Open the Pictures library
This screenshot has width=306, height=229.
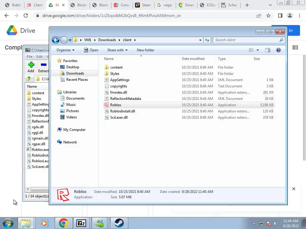(x=72, y=111)
